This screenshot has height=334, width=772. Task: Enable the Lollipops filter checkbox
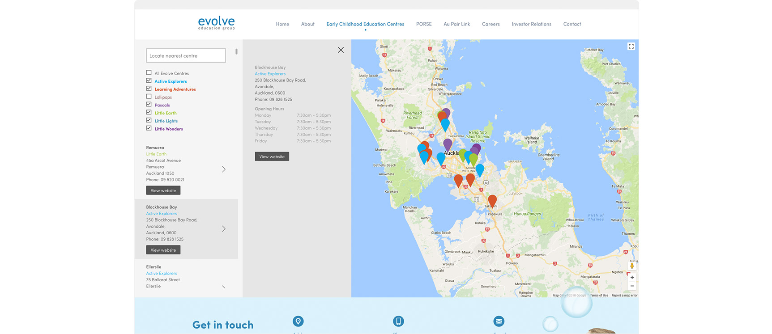149,97
